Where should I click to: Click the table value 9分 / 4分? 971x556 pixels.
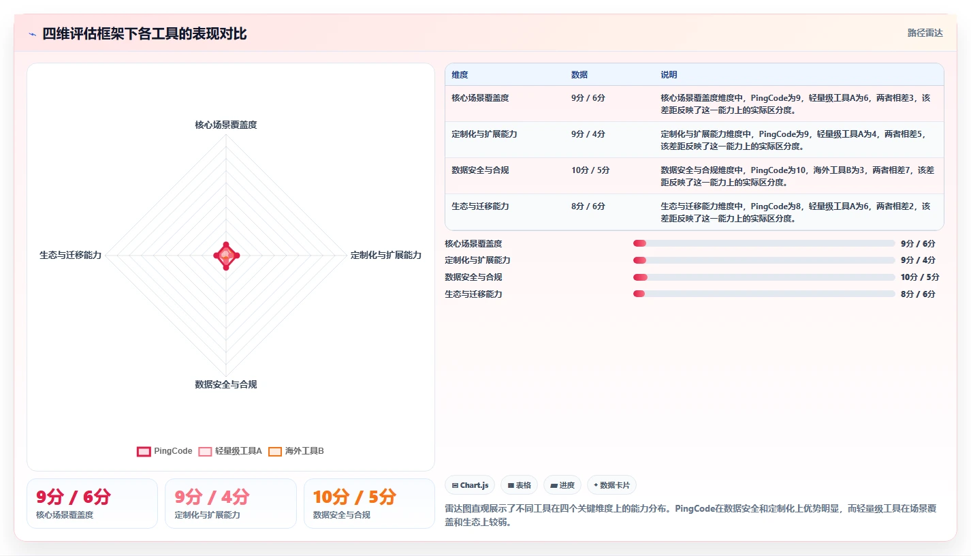pyautogui.click(x=588, y=134)
